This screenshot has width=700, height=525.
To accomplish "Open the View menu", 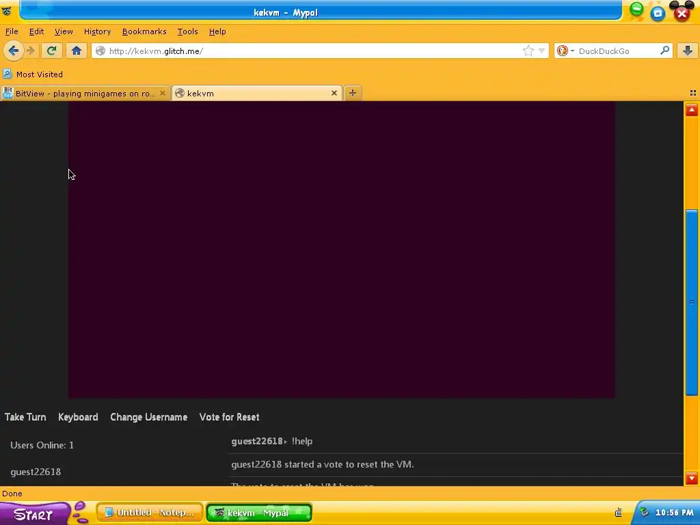I will click(64, 31).
